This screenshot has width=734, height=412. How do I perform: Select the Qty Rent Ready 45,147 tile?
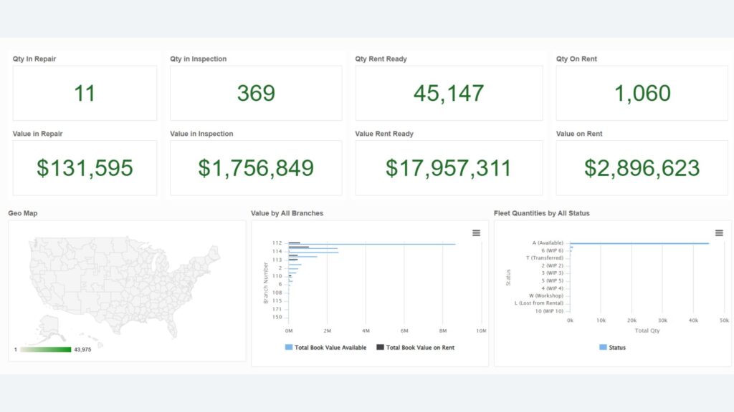click(x=449, y=93)
